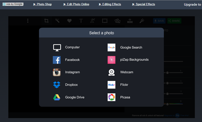Click the Flickr label text
The width and height of the screenshot is (202, 122).
pos(124,85)
